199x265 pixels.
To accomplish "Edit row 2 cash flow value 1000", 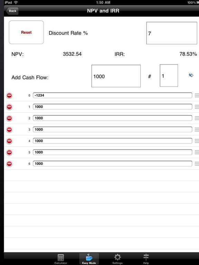I will coord(113,118).
